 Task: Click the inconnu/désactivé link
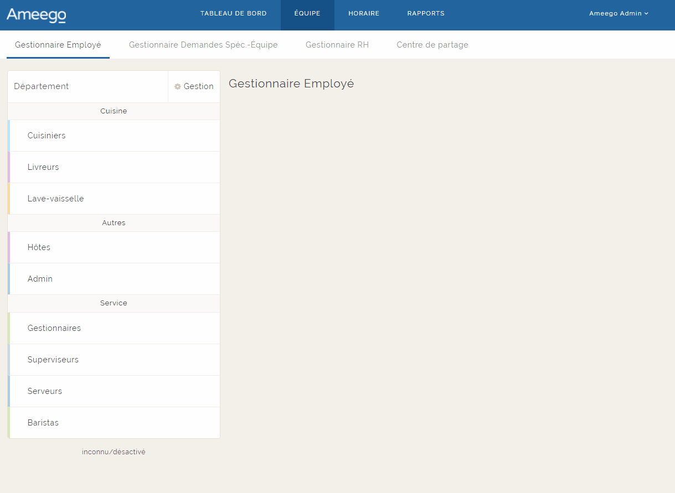[114, 452]
